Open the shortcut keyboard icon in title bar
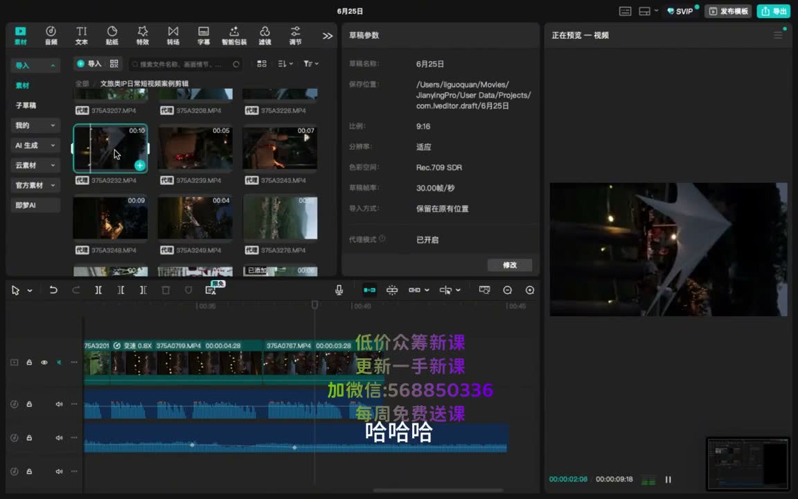Image resolution: width=798 pixels, height=499 pixels. tap(625, 11)
